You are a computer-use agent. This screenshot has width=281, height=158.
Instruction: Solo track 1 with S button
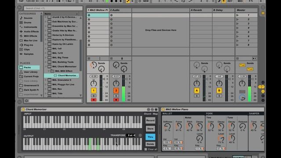tap(94, 96)
